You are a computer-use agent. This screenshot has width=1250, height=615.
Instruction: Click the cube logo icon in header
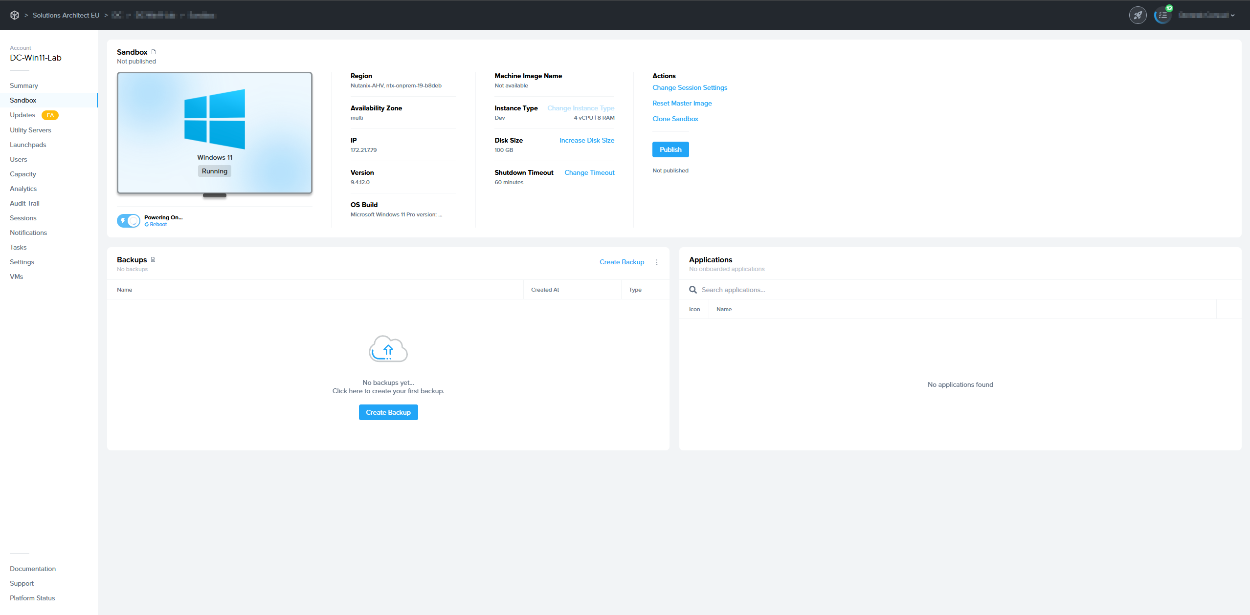(15, 15)
